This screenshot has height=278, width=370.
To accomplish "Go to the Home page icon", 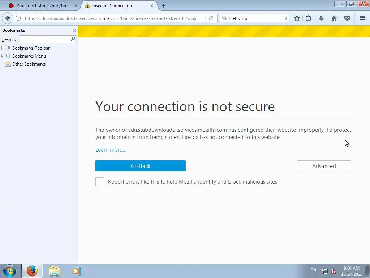I will tap(334, 18).
